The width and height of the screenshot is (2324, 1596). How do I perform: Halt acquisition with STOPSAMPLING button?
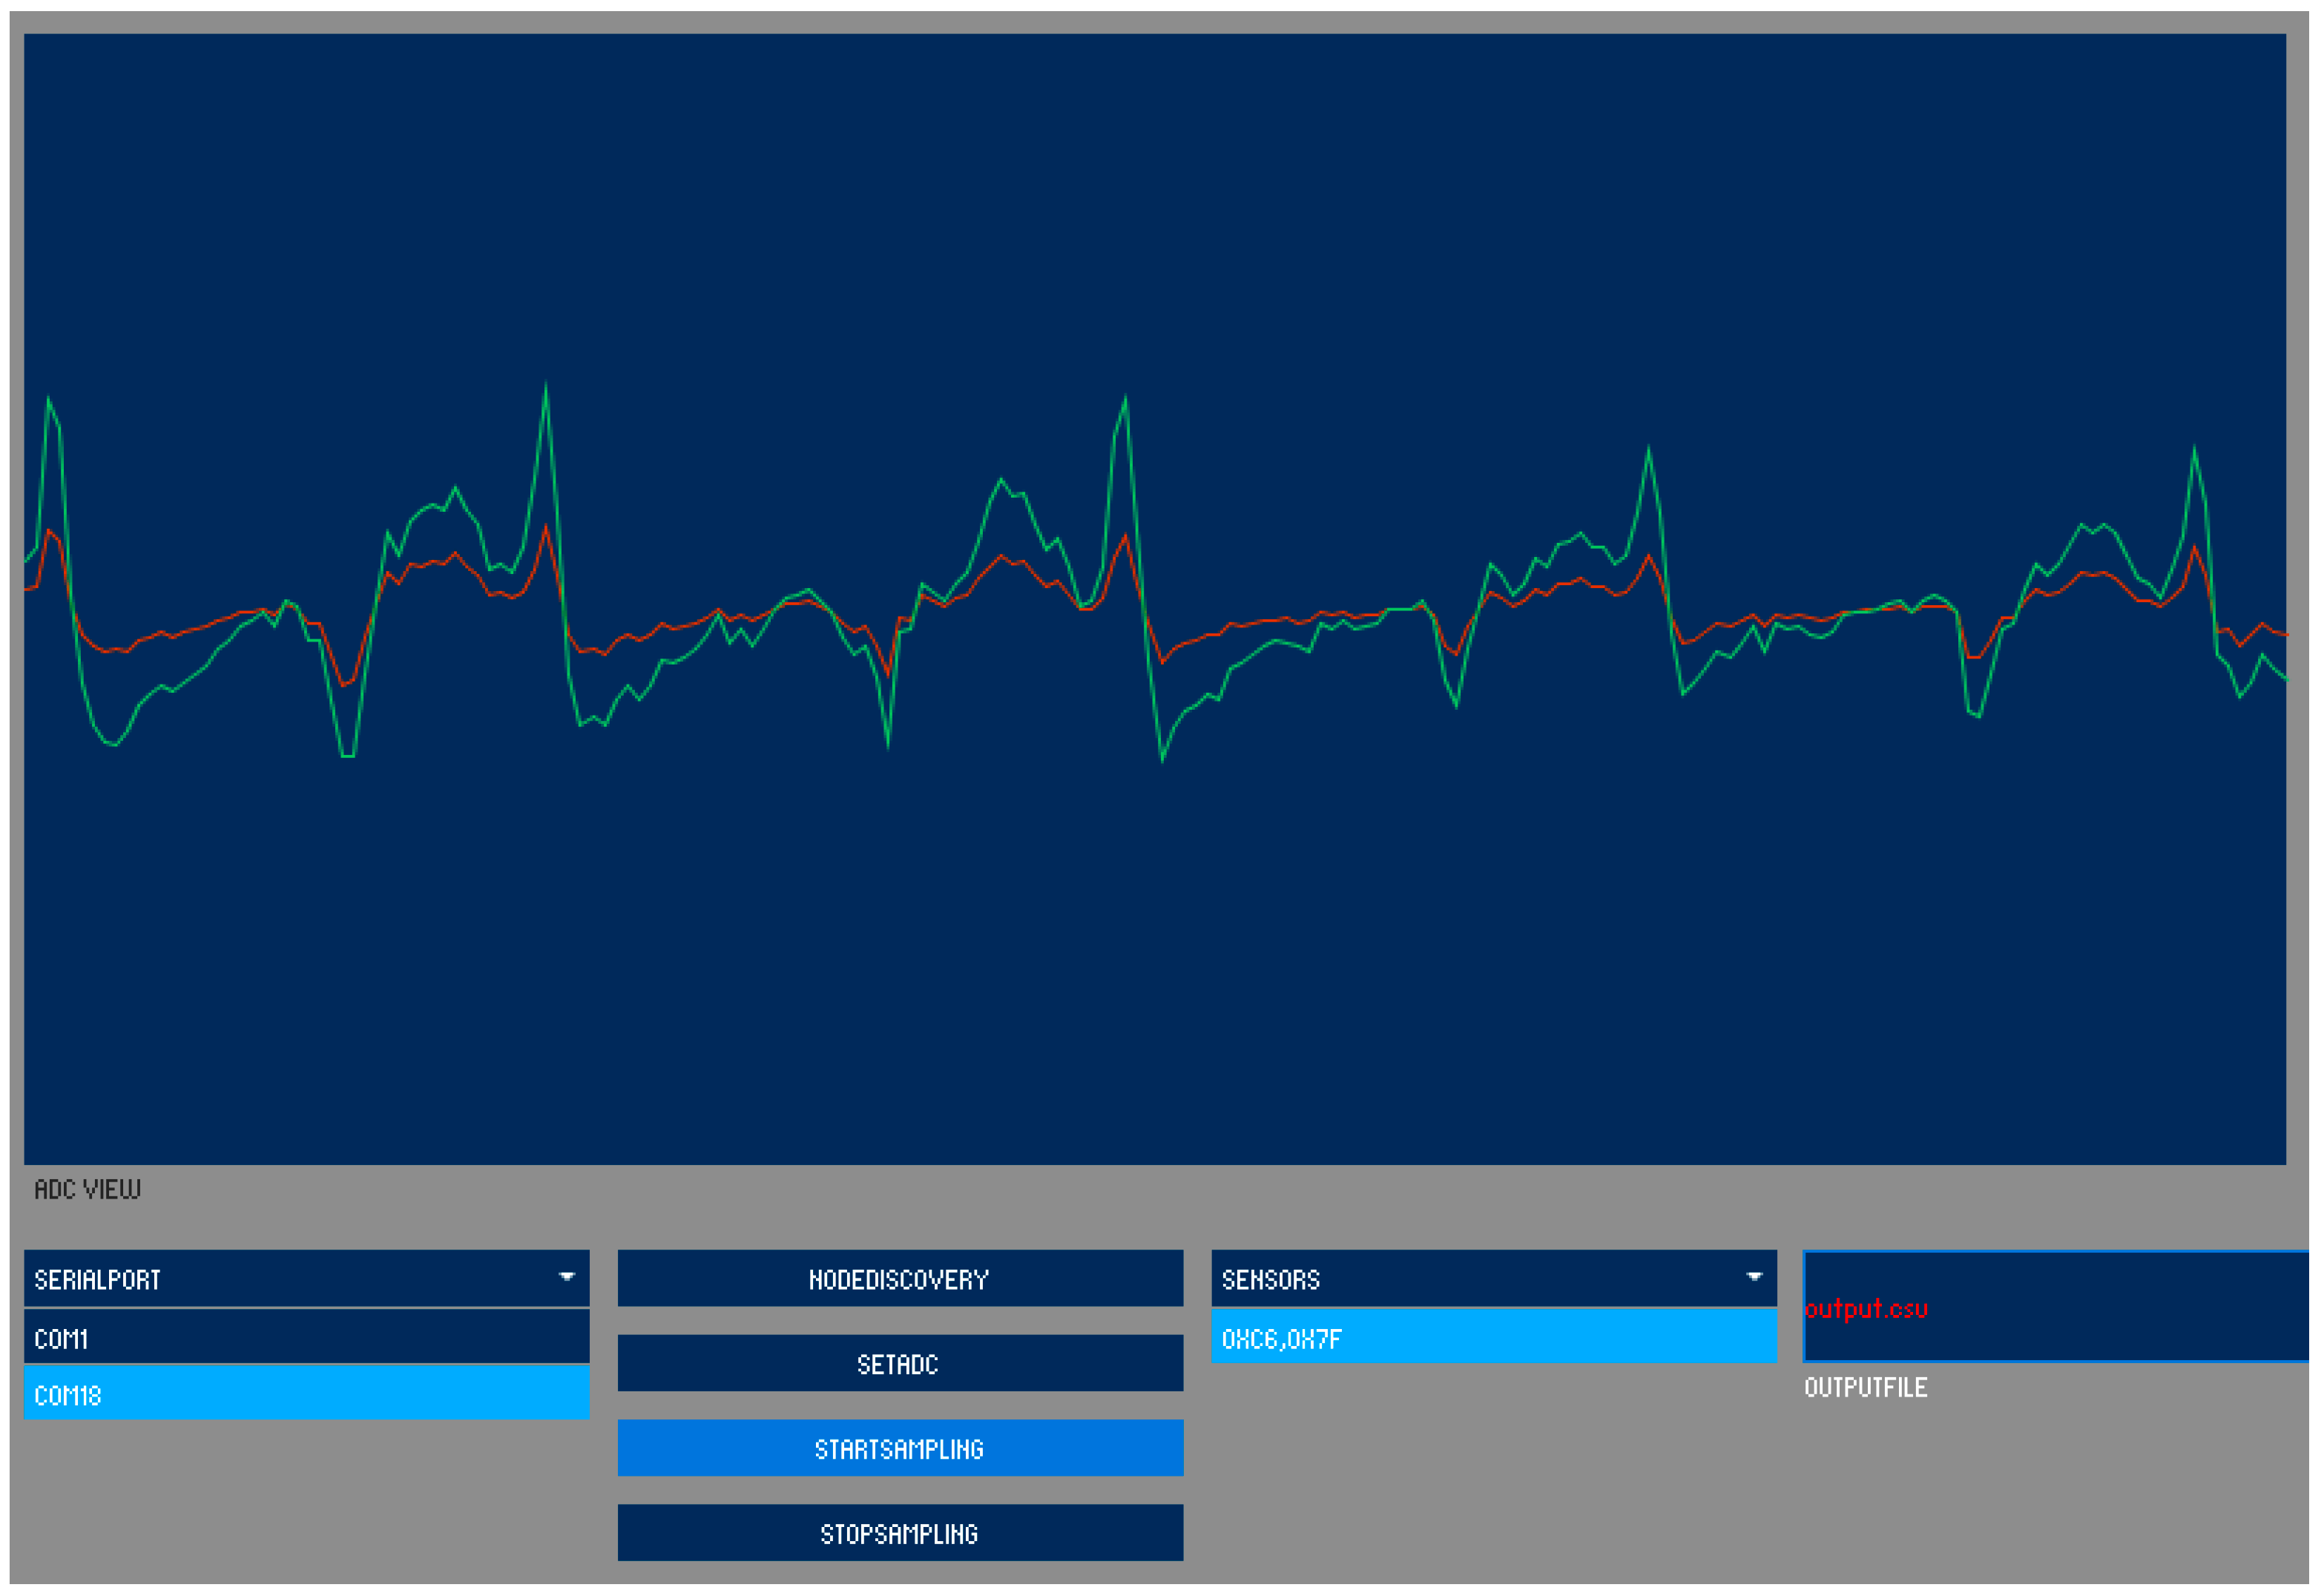(899, 1533)
